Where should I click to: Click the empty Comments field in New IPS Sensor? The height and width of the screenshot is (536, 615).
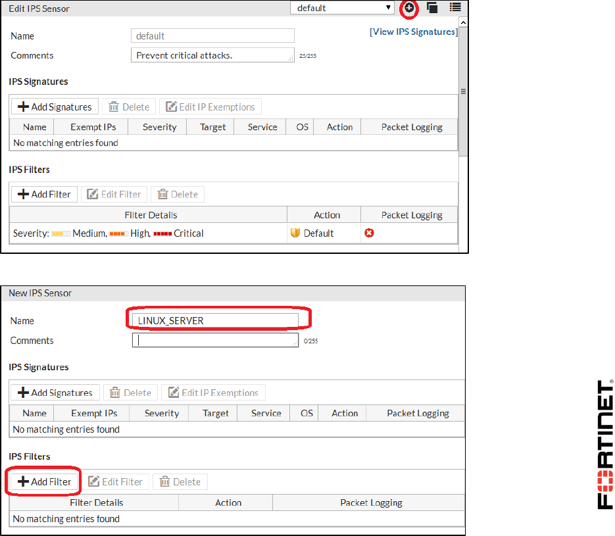coord(215,340)
